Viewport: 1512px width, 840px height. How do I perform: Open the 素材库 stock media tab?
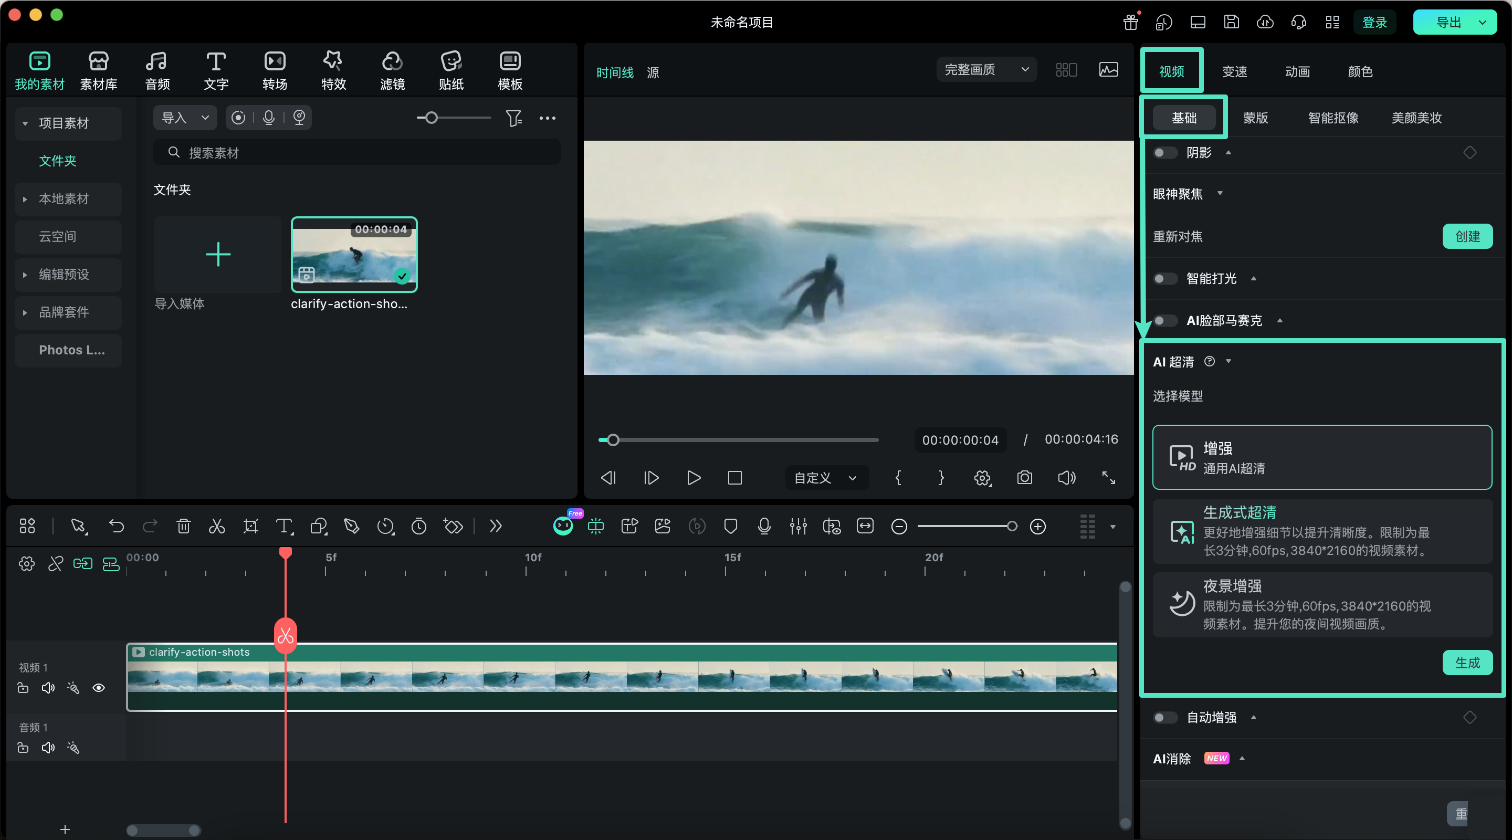click(x=99, y=70)
